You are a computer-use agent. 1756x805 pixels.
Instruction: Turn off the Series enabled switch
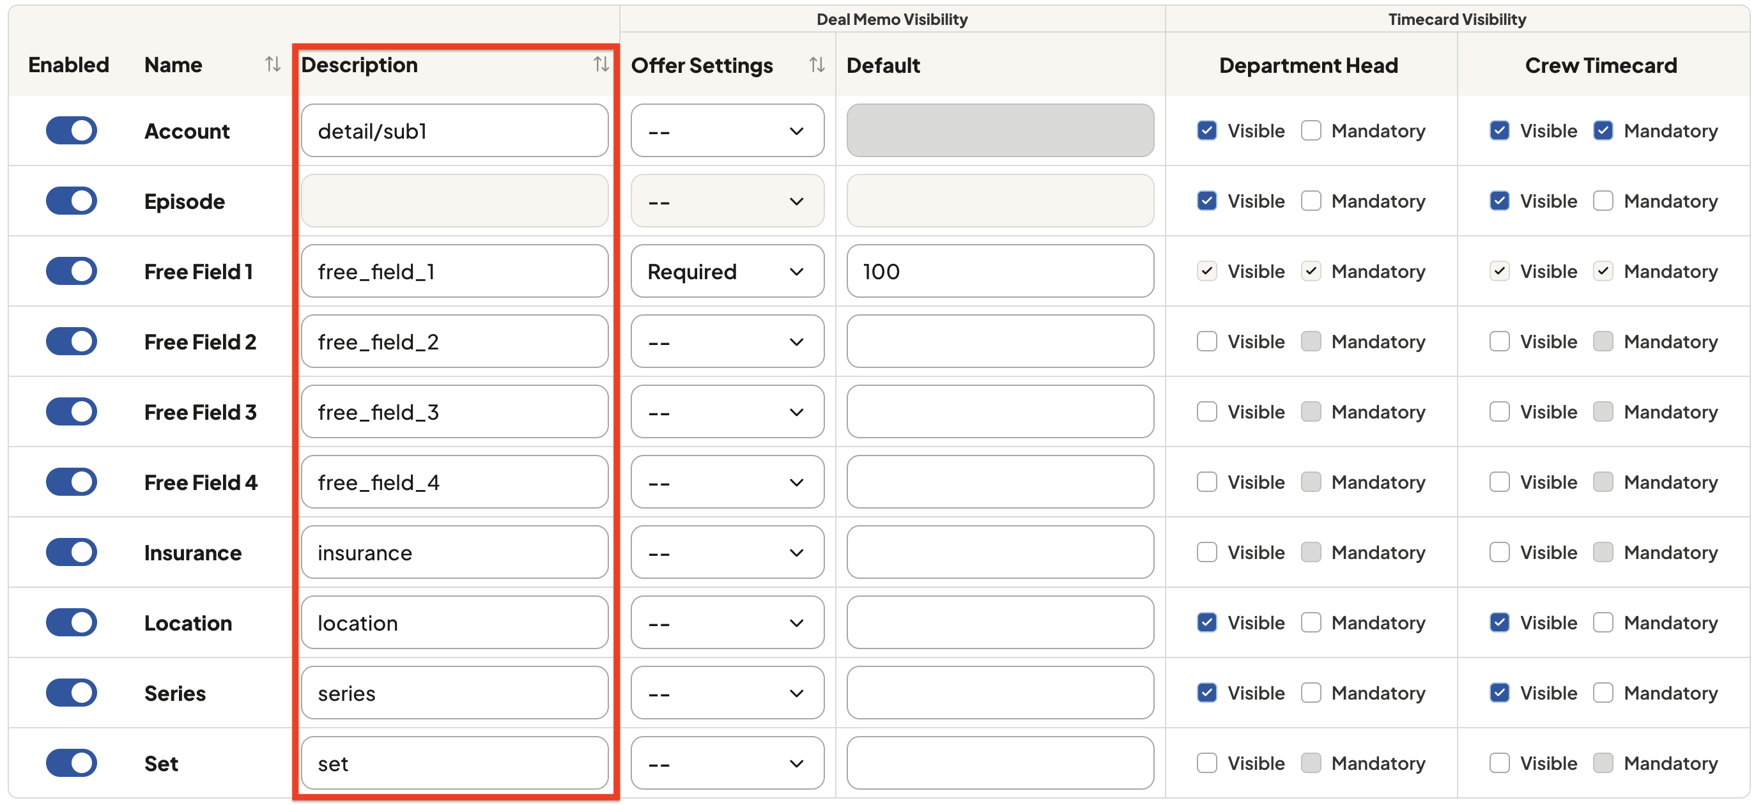point(72,693)
